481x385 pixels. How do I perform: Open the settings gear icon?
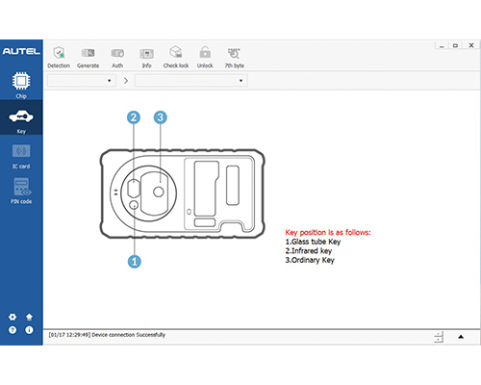[x=13, y=317]
